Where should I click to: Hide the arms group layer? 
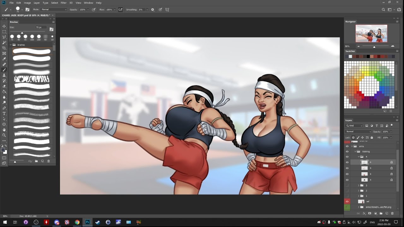(347, 146)
